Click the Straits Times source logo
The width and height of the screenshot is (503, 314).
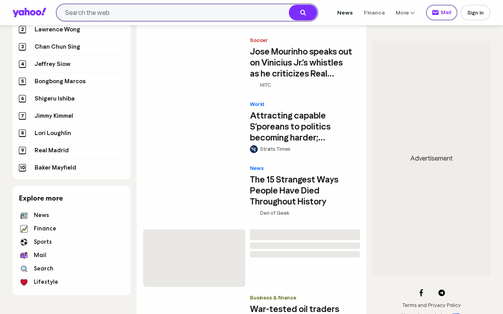tap(254, 149)
